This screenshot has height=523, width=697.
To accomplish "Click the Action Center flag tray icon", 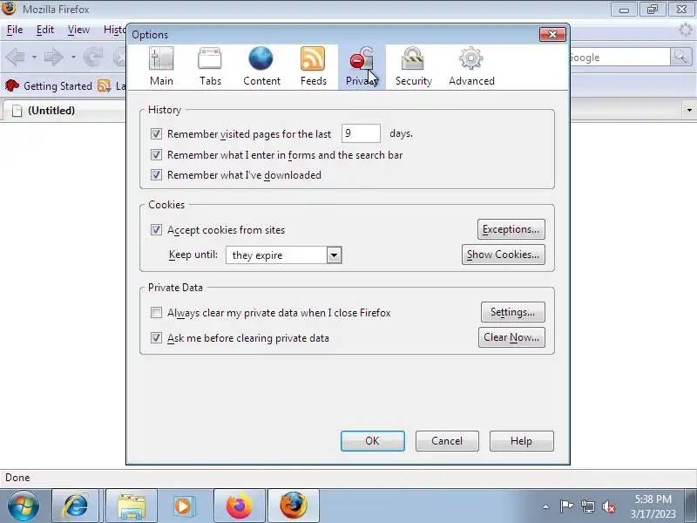I will pos(566,506).
